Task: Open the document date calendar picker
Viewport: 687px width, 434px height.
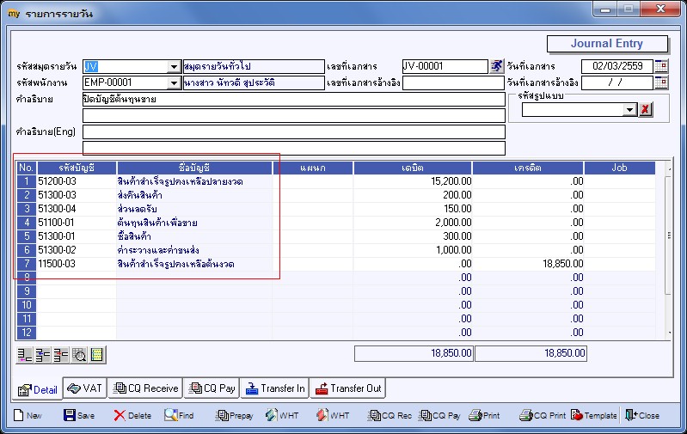Action: point(661,66)
